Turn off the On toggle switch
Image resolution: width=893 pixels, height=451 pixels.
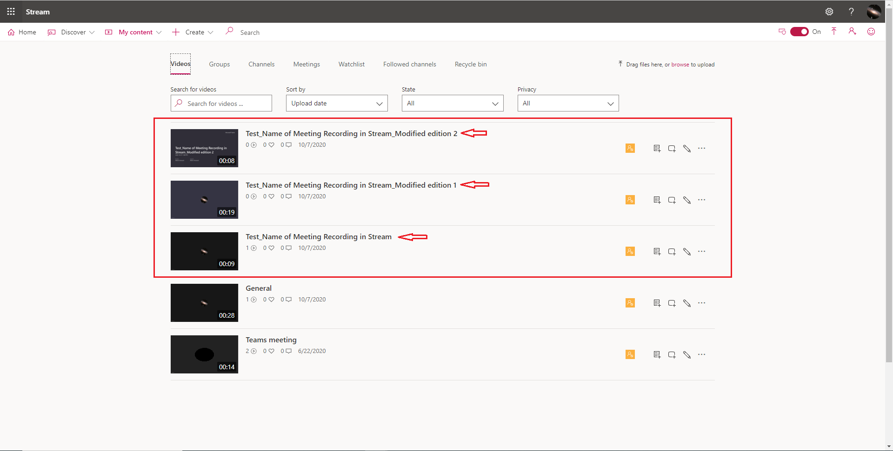click(x=799, y=32)
